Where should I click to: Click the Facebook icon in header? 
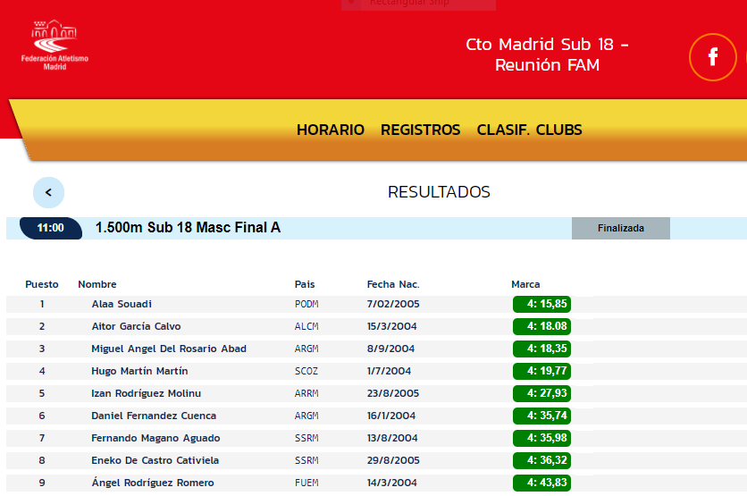(x=712, y=57)
